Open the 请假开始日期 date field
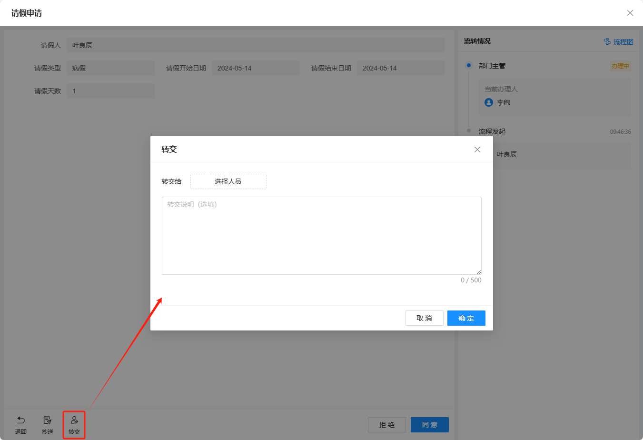This screenshot has width=643, height=440. tap(256, 68)
